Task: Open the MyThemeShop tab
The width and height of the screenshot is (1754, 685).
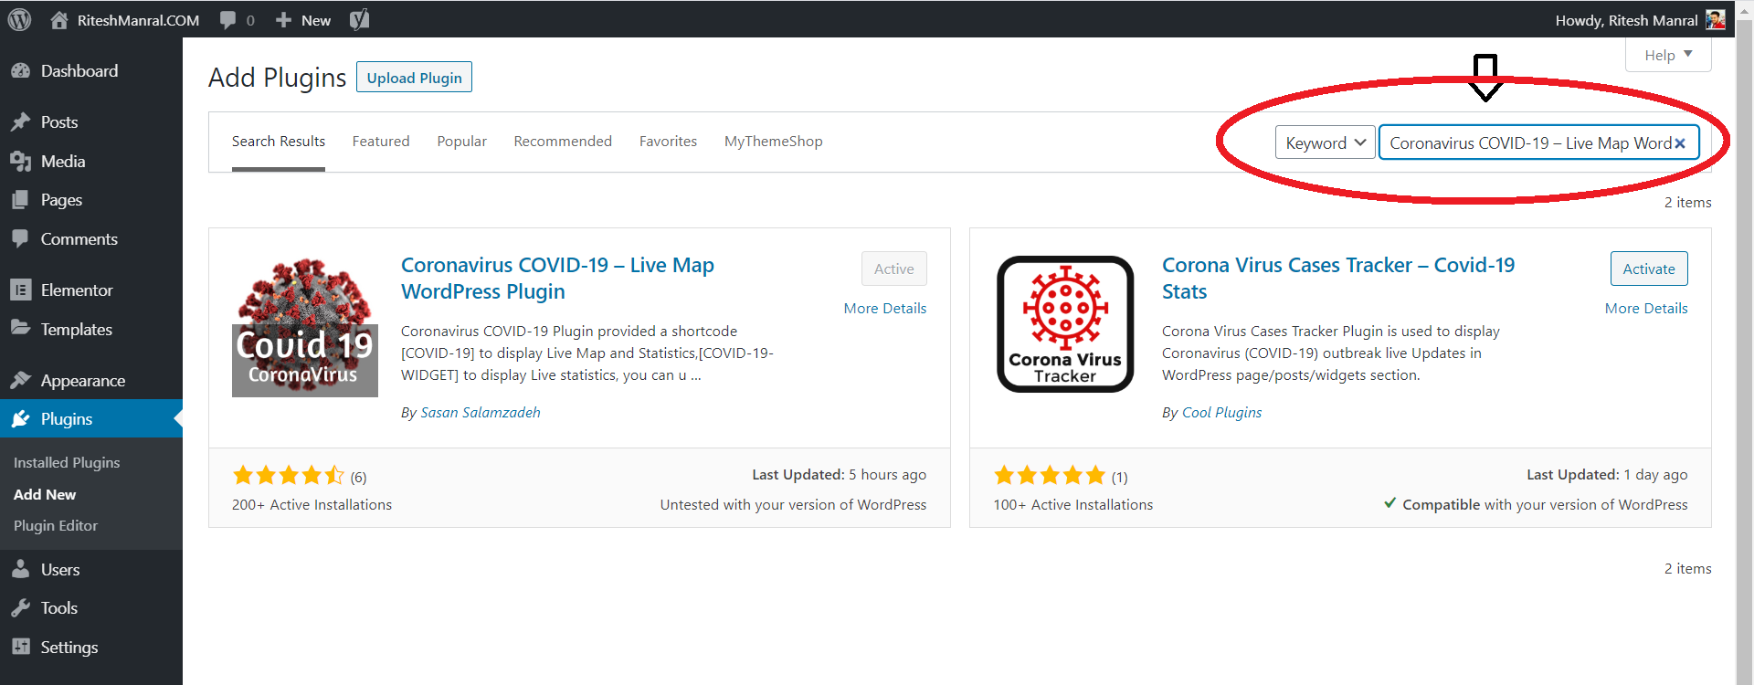Action: click(x=774, y=141)
